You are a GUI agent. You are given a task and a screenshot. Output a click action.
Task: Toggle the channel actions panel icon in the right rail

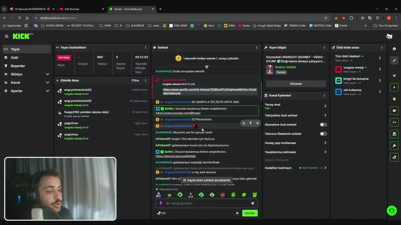click(x=394, y=134)
